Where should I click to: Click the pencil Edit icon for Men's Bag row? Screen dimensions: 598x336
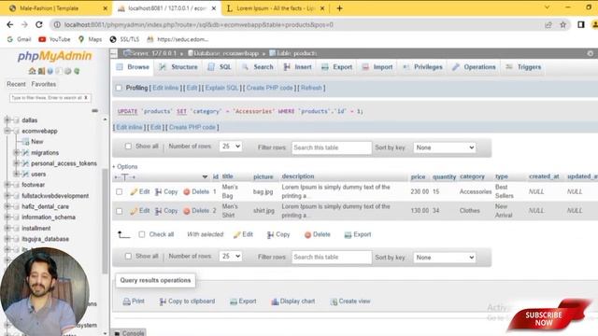click(x=134, y=191)
